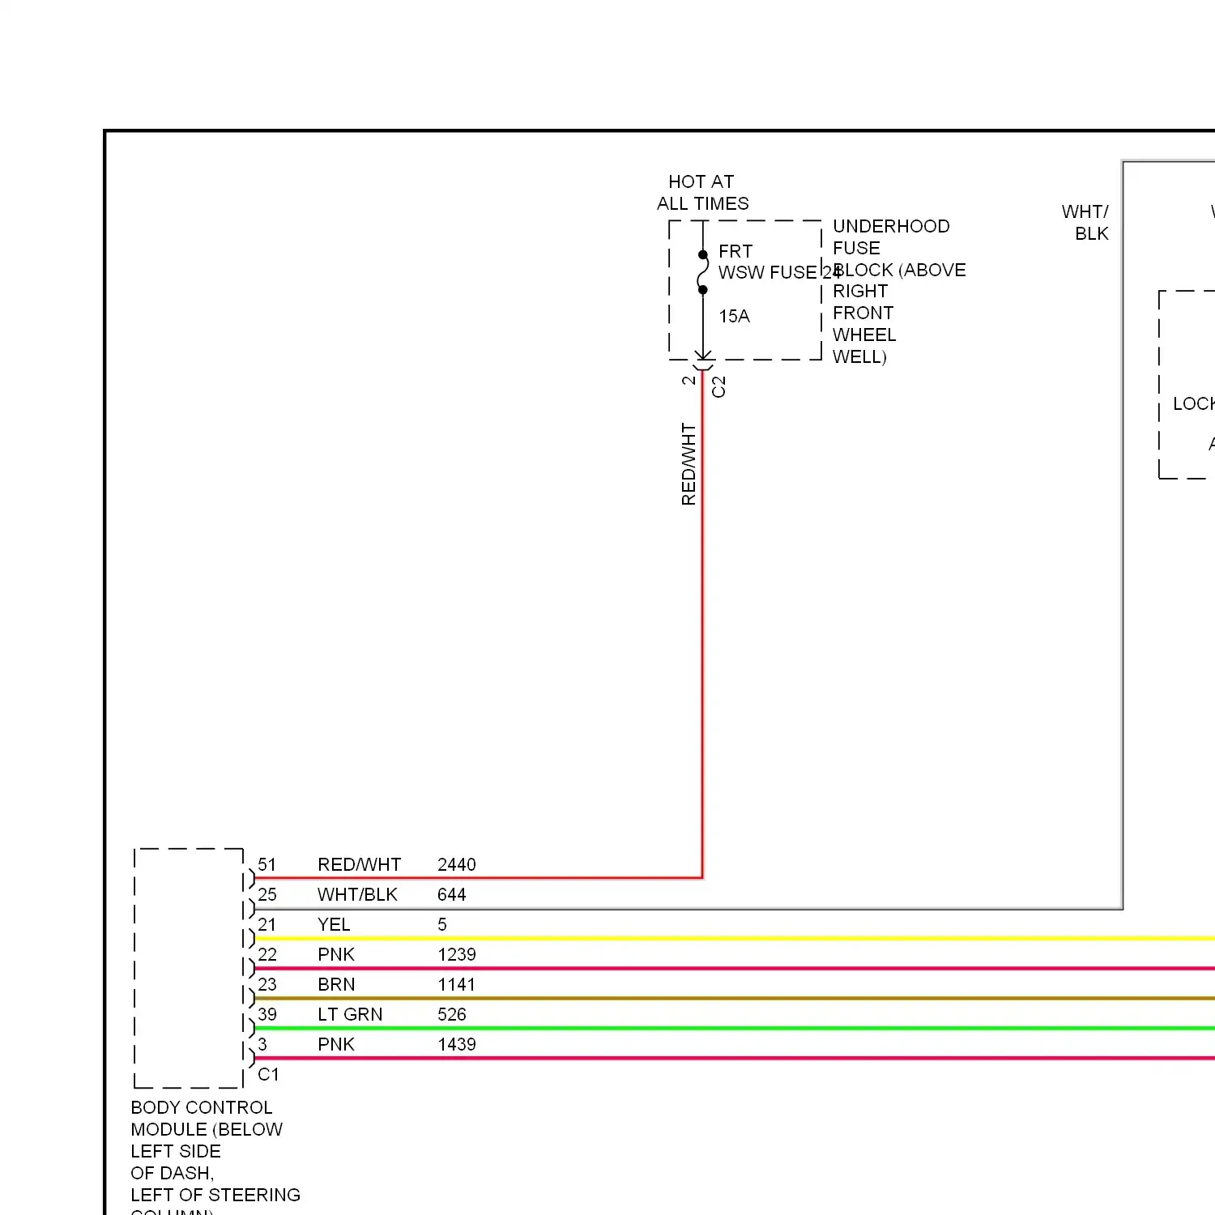1215x1215 pixels.
Task: Click circuit number 1439
Action: coord(457,1044)
